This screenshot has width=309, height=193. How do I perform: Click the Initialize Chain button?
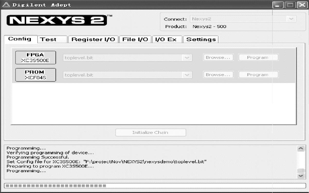pyautogui.click(x=151, y=133)
